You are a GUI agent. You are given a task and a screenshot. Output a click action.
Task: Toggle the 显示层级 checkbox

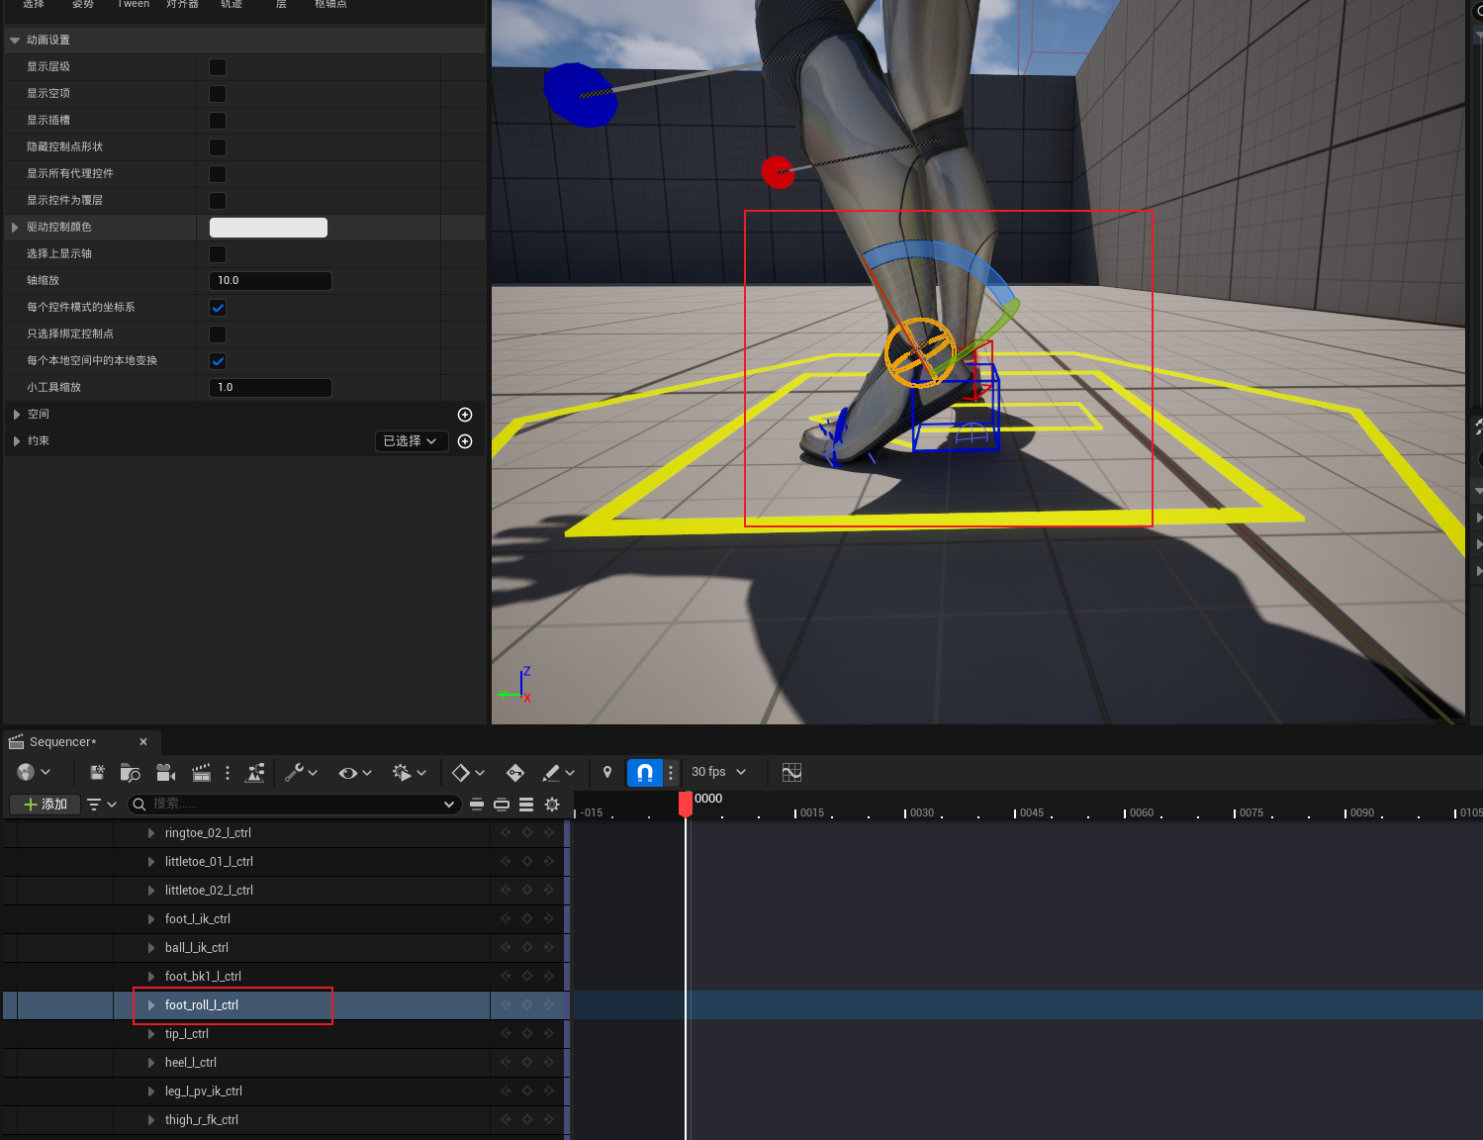pos(218,67)
